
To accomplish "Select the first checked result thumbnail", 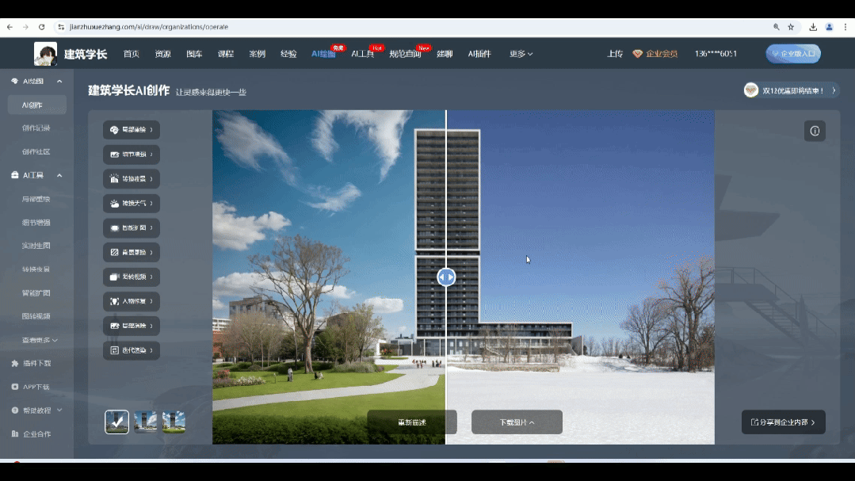I will (116, 422).
